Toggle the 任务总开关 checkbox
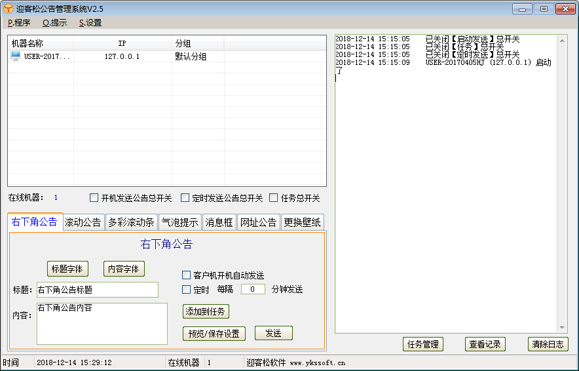The height and width of the screenshot is (371, 579). (273, 198)
